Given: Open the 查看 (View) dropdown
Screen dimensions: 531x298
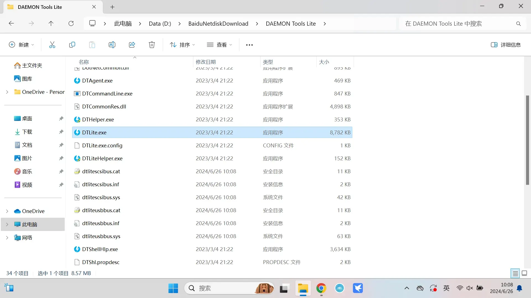Looking at the screenshot, I should point(220,45).
